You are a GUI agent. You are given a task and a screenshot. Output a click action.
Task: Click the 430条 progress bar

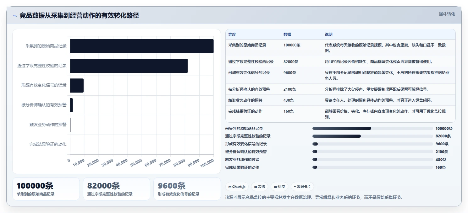pos(373,159)
